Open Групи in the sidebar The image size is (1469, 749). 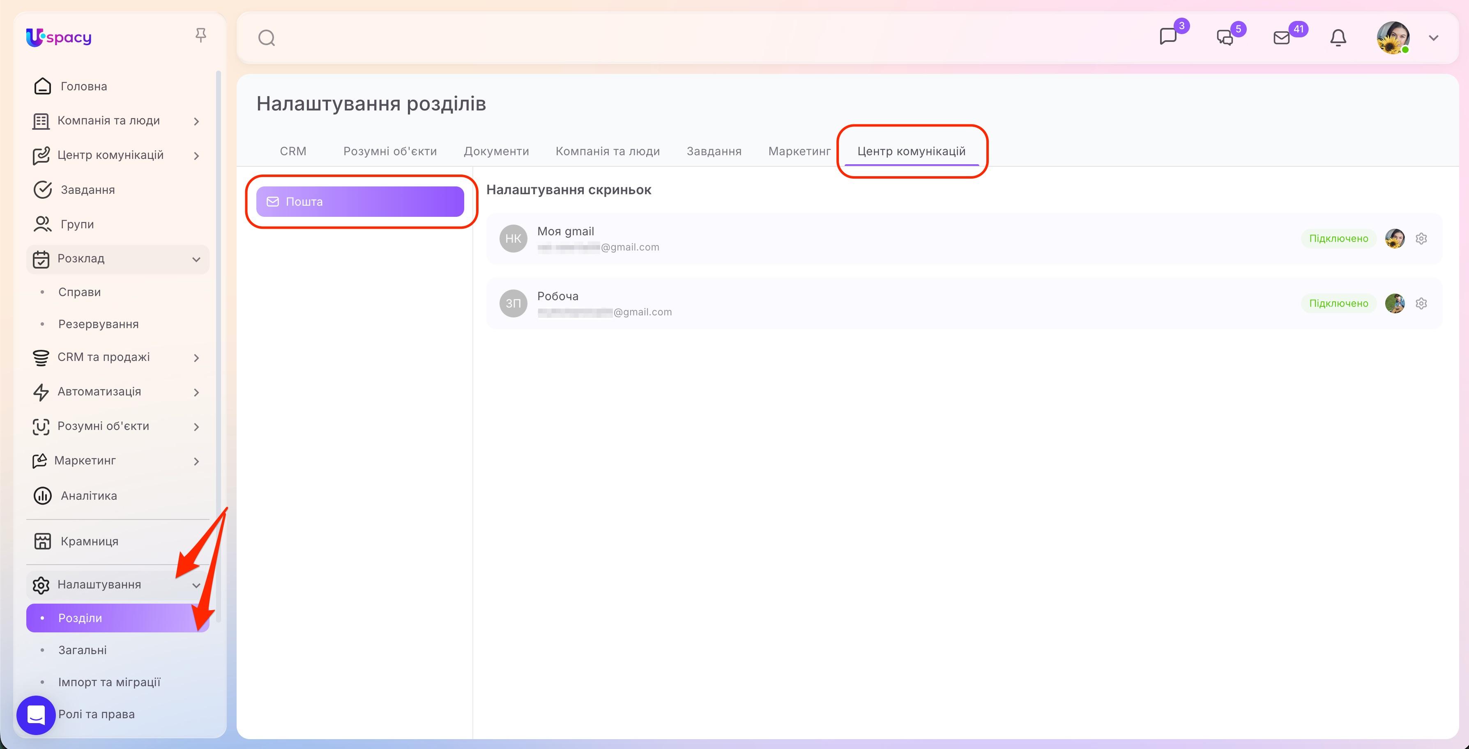pos(77,224)
